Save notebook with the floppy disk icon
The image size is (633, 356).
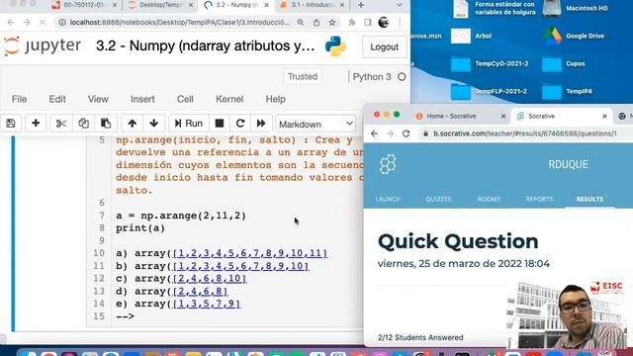[11, 123]
